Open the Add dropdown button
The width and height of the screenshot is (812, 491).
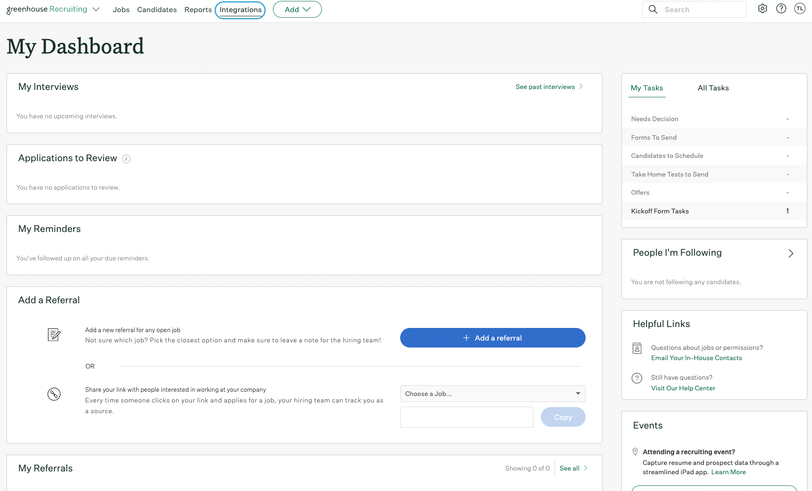[297, 9]
